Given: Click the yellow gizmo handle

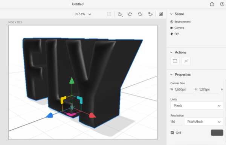Looking at the screenshot, I should 63,100.
